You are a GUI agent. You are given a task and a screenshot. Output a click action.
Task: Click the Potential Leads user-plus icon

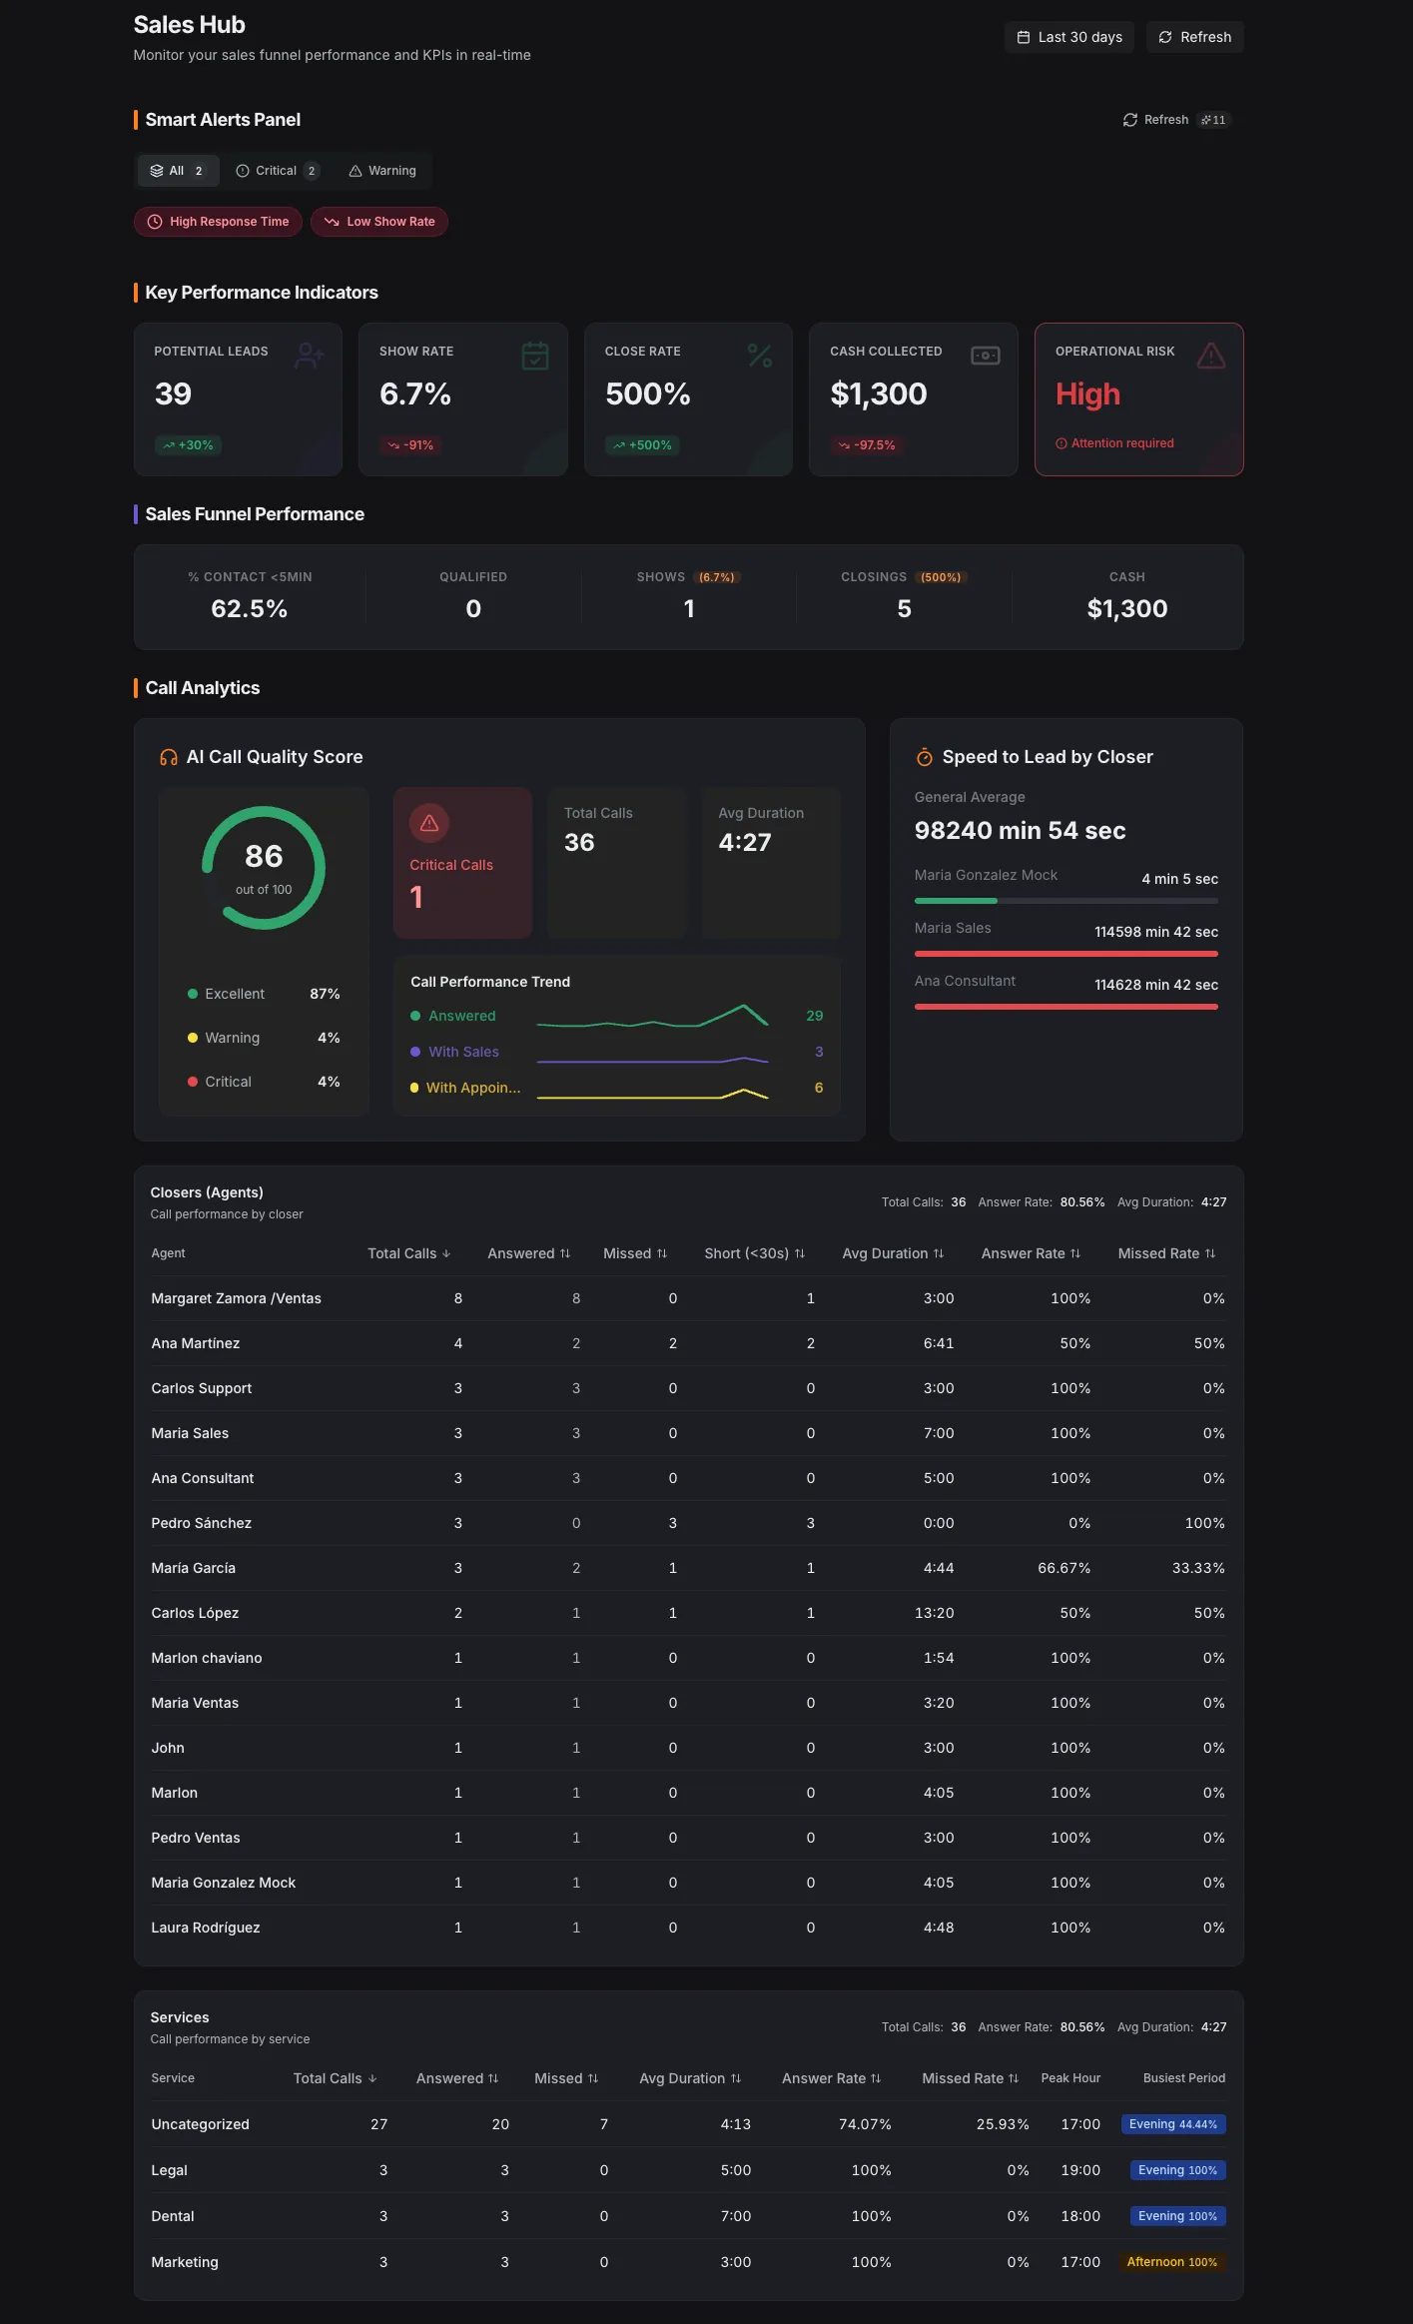pos(309,355)
